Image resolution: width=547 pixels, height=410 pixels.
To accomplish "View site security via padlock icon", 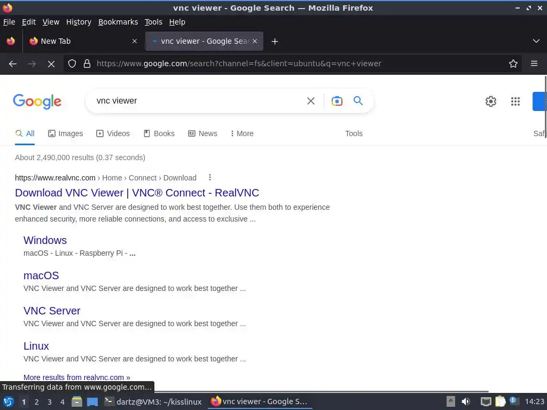I will pos(87,64).
